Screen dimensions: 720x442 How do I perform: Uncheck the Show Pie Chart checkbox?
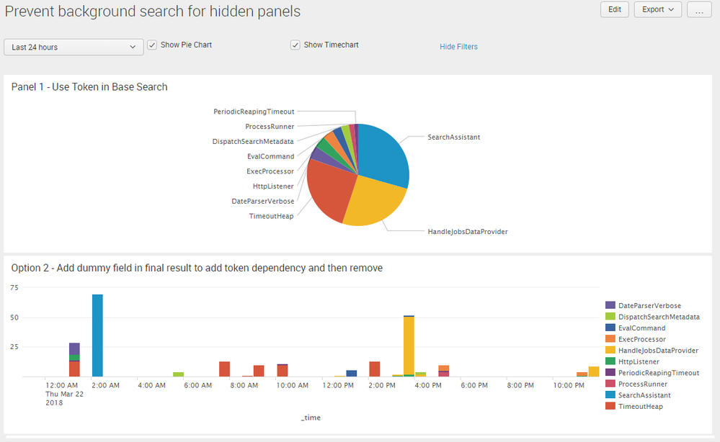click(152, 45)
